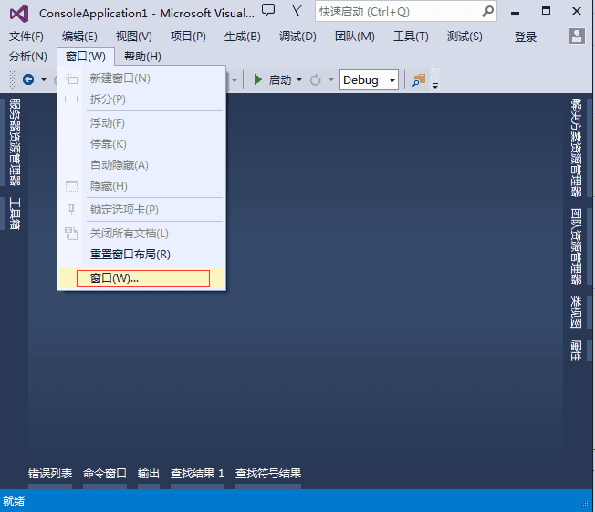Open the Debug configuration combo box
Viewport: 595px width, 512px height.
(369, 79)
